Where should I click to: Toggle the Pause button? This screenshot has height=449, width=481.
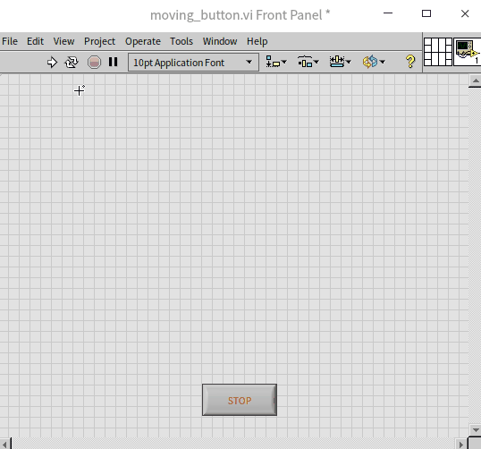[114, 62]
